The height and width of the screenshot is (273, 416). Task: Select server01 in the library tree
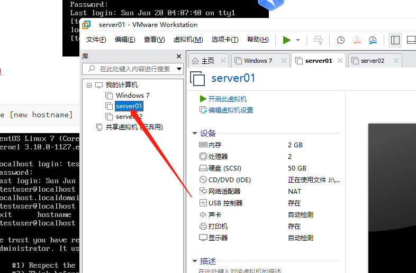[129, 106]
